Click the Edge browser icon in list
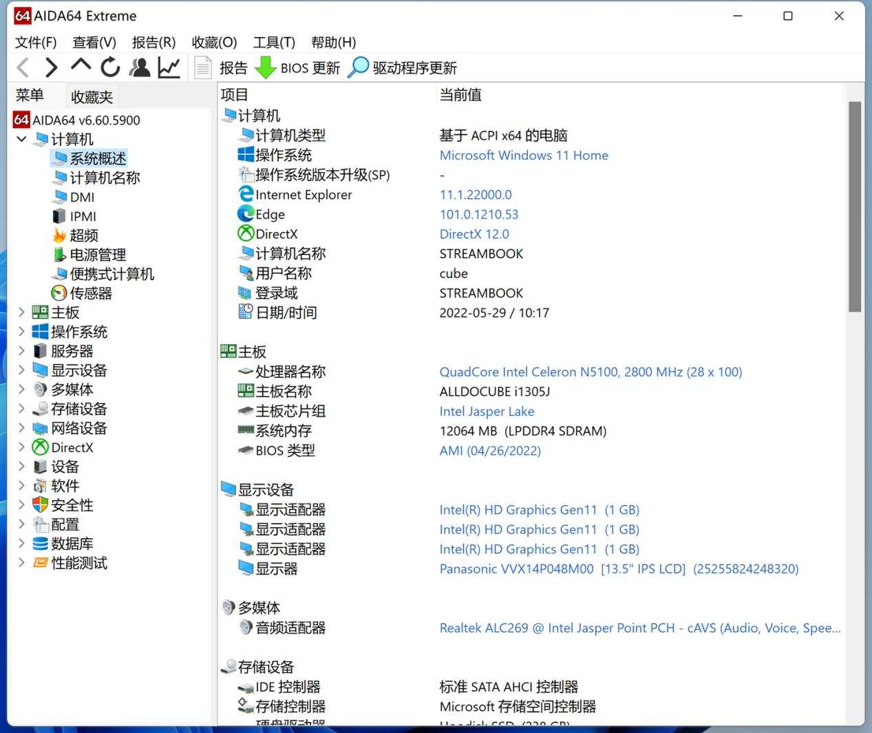 click(246, 214)
